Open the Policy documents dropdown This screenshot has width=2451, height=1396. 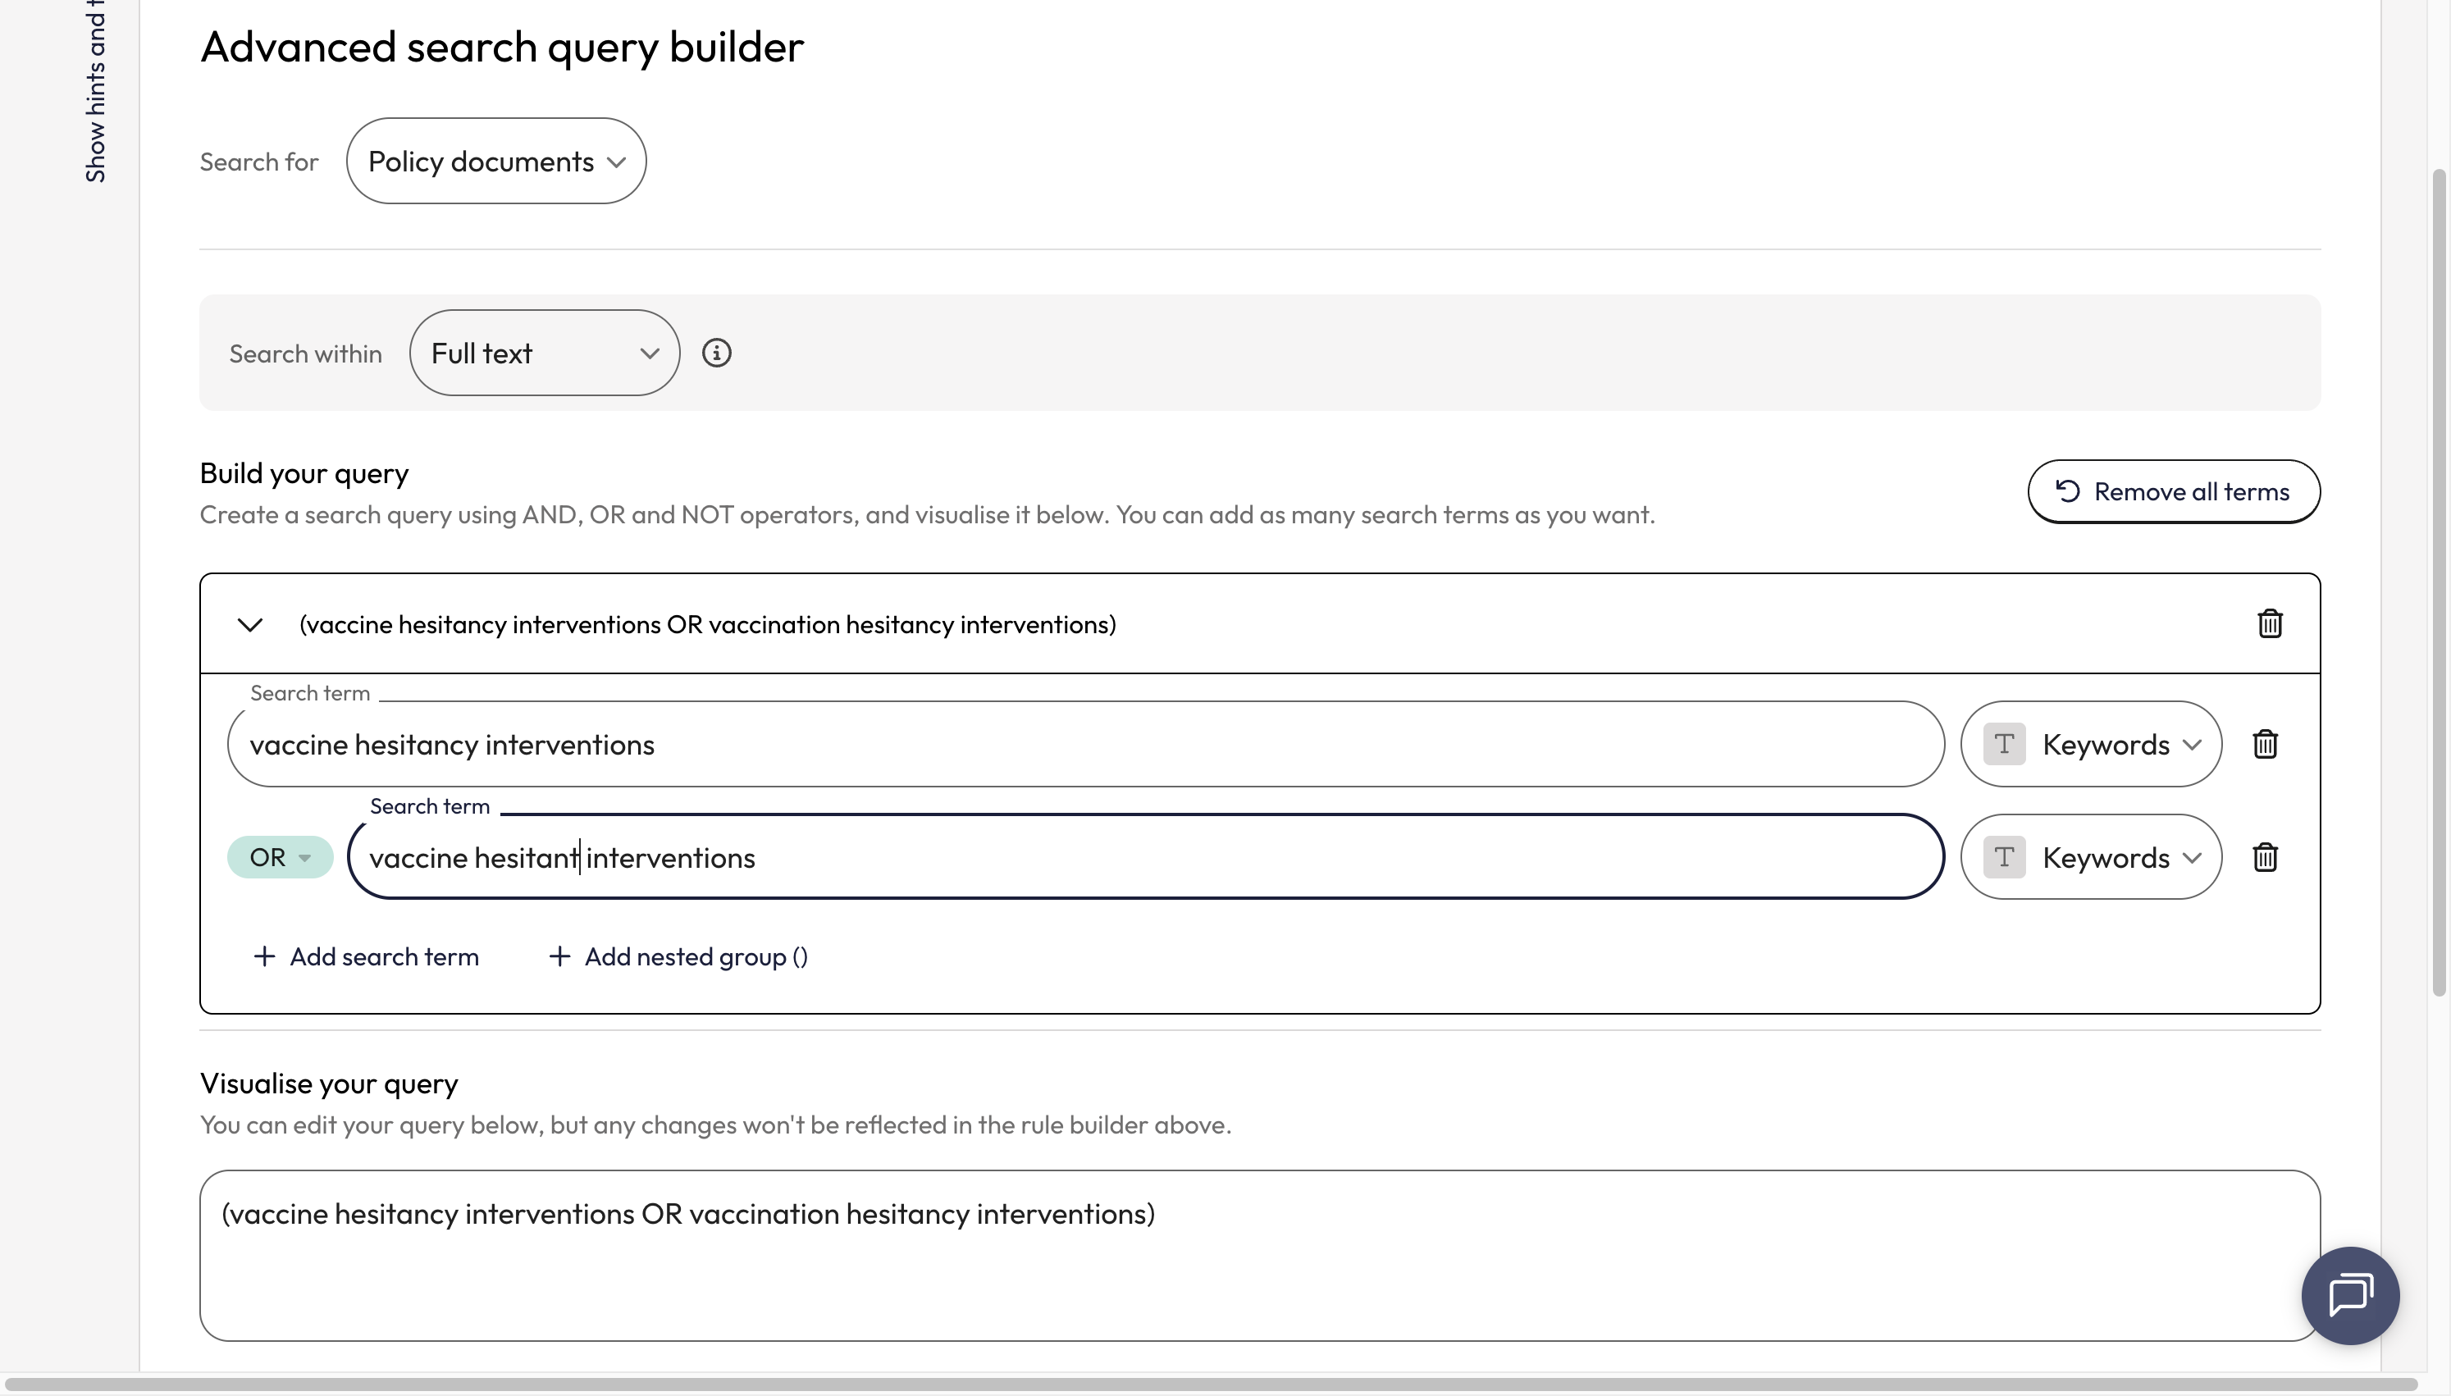[495, 161]
